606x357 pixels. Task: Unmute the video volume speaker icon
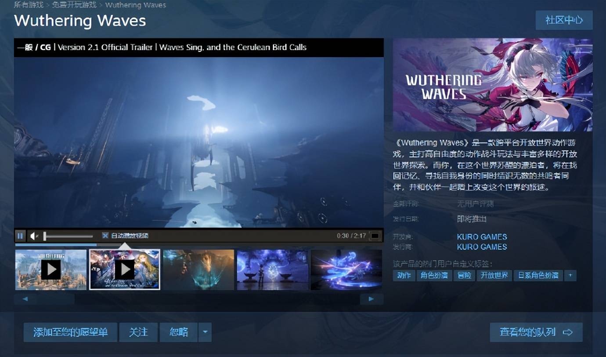(34, 236)
